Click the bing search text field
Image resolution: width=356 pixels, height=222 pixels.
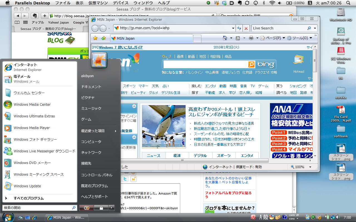(x=206, y=64)
